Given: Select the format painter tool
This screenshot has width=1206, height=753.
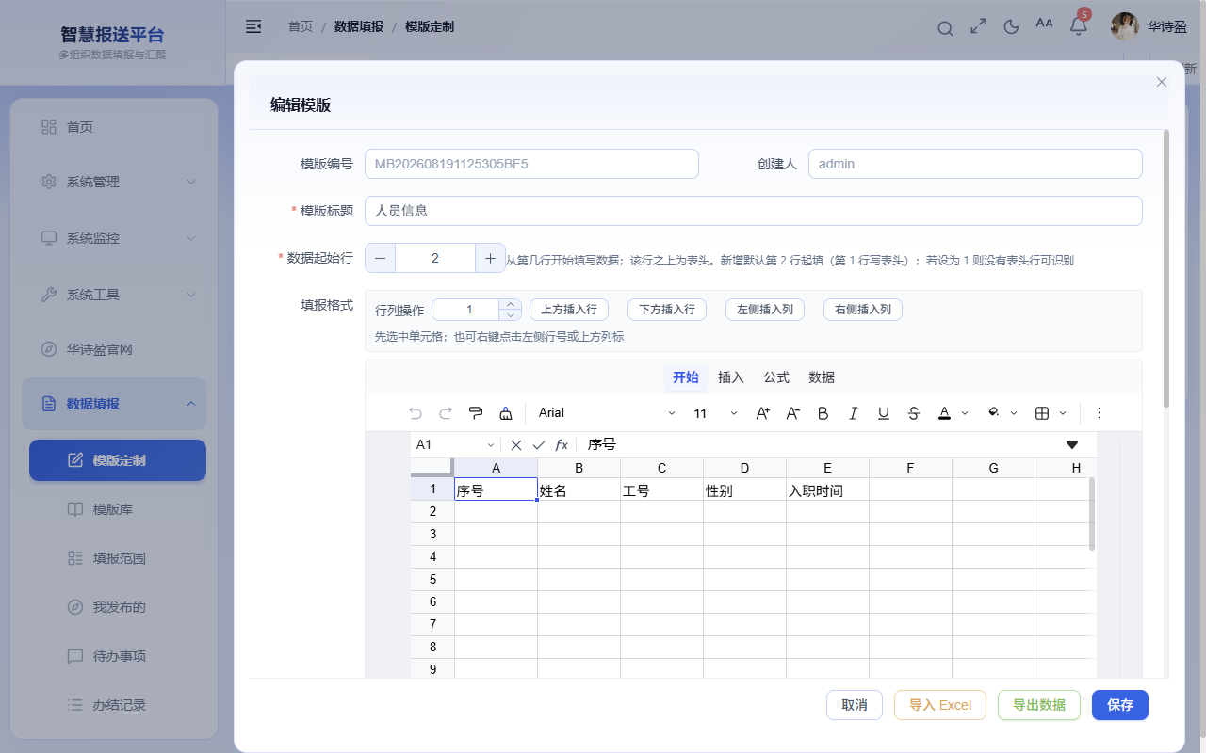Looking at the screenshot, I should 476,413.
